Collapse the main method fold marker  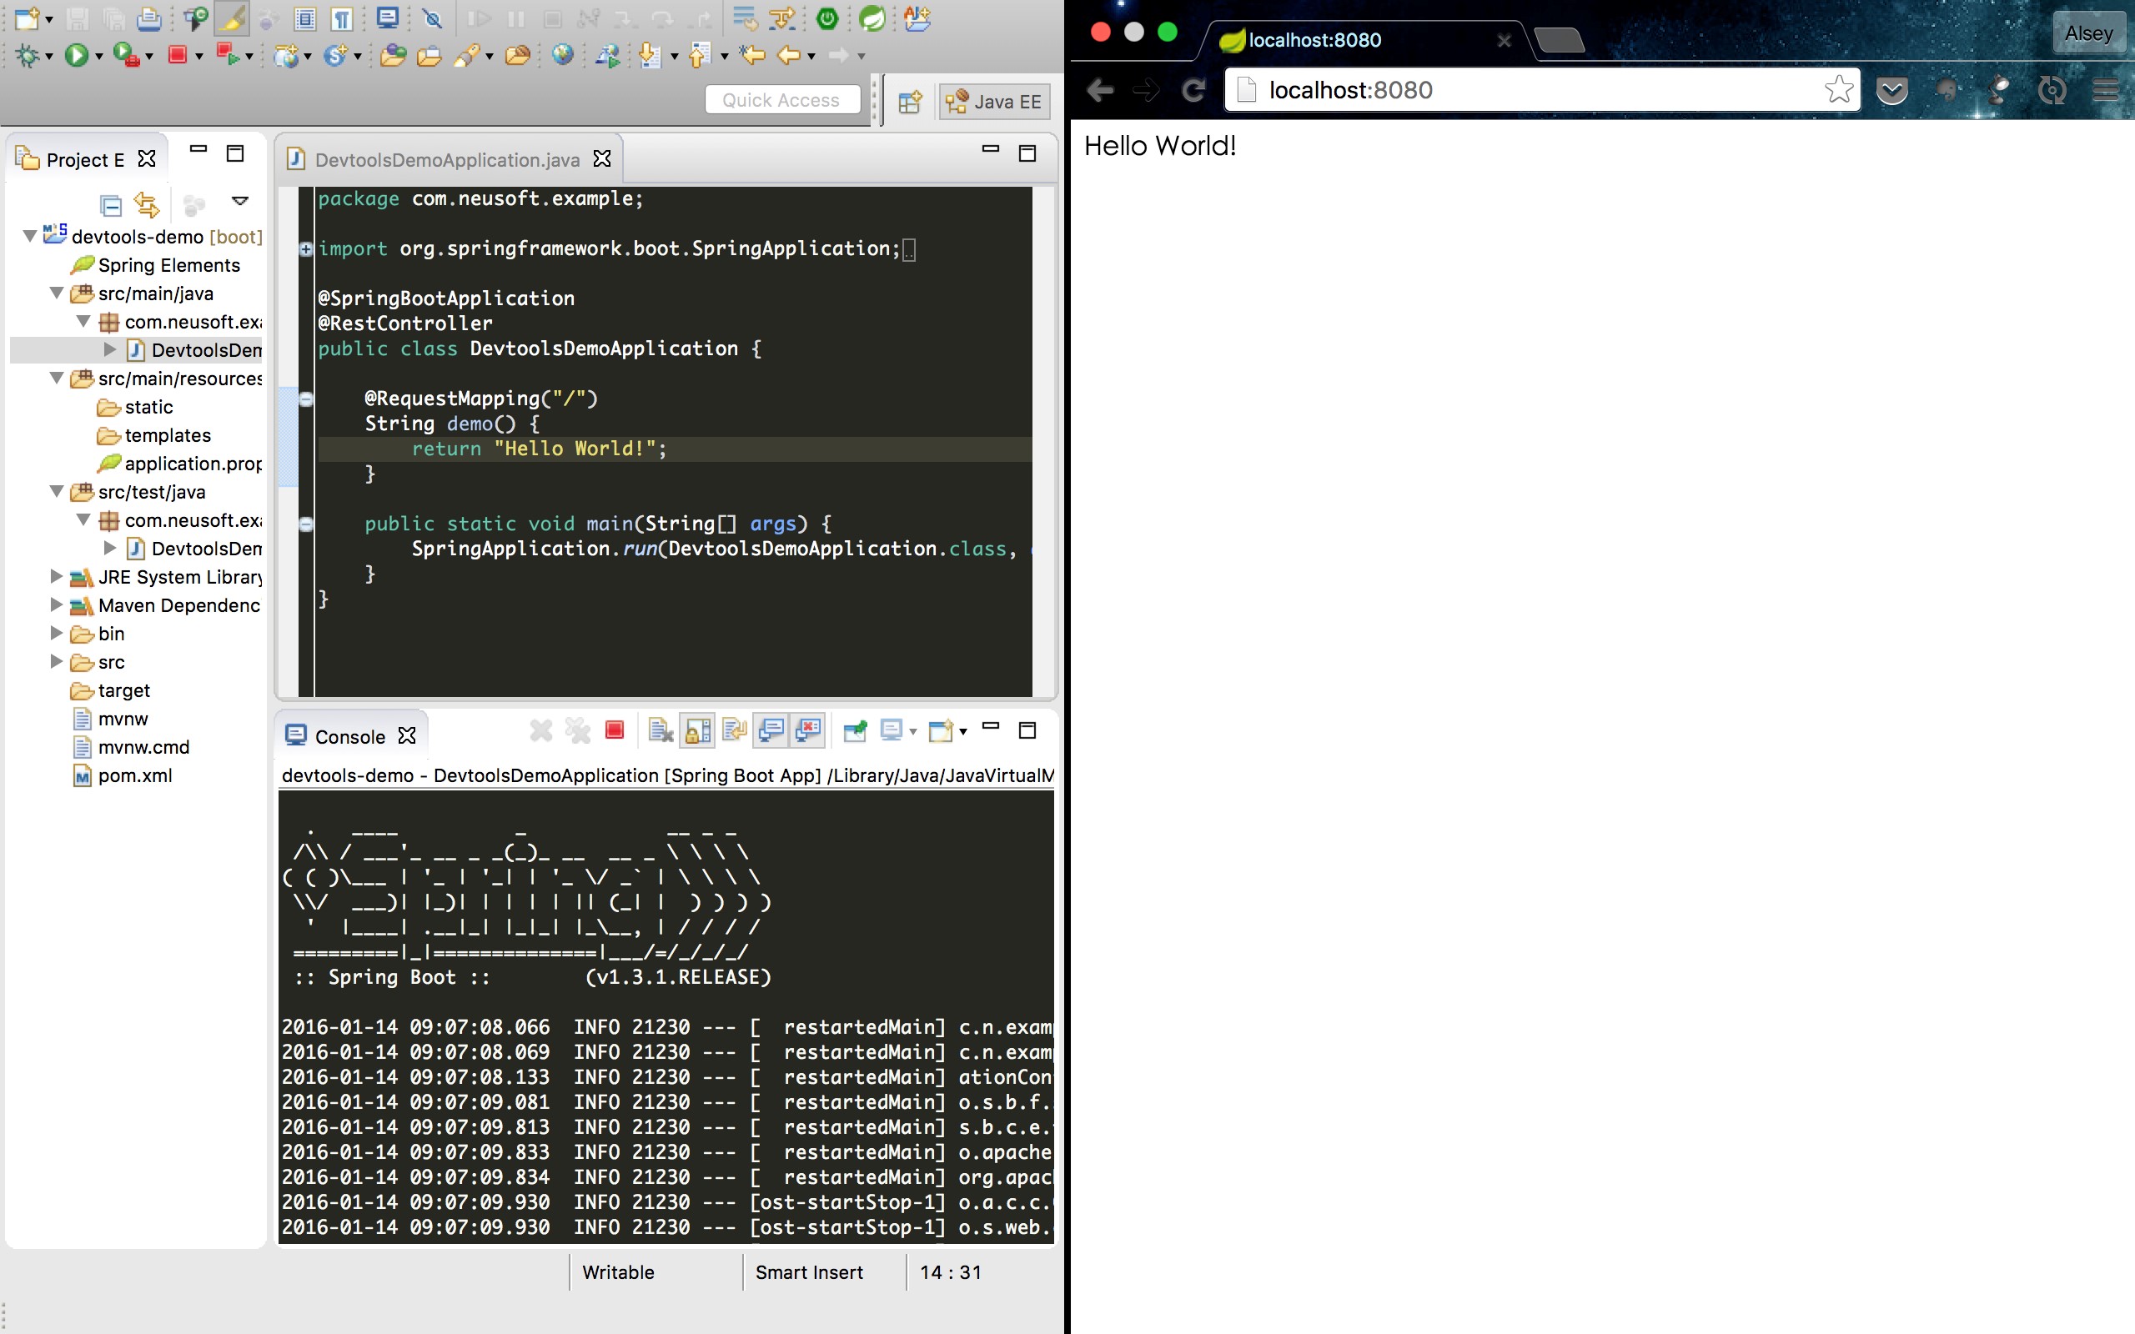[x=305, y=524]
